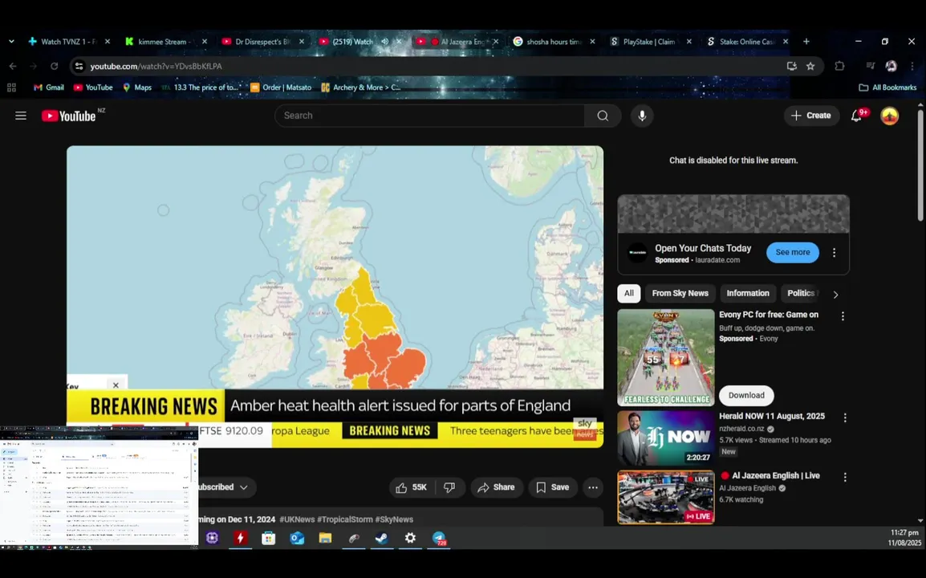The image size is (926, 578).
Task: Open Al Jazeera English Live thumbnail
Action: [665, 497]
